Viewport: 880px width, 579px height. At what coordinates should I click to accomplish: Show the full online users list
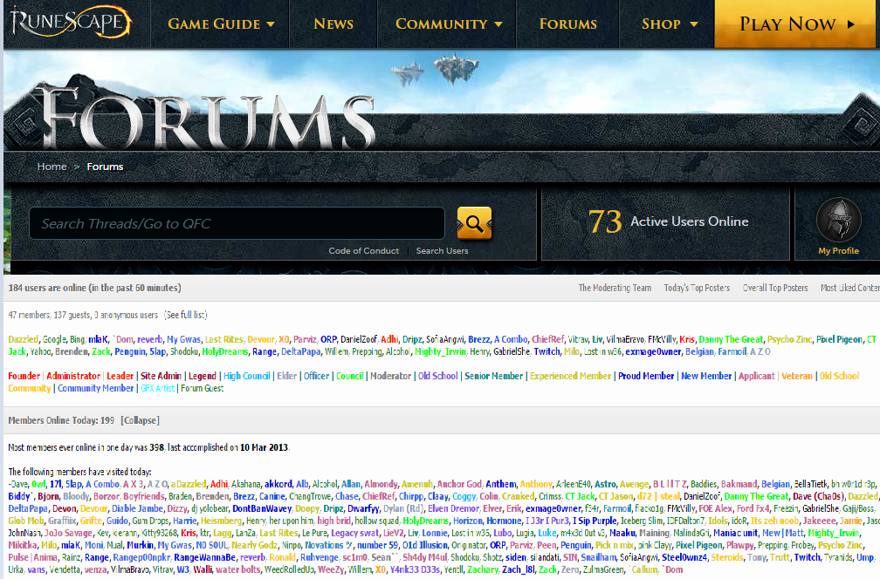[x=186, y=315]
